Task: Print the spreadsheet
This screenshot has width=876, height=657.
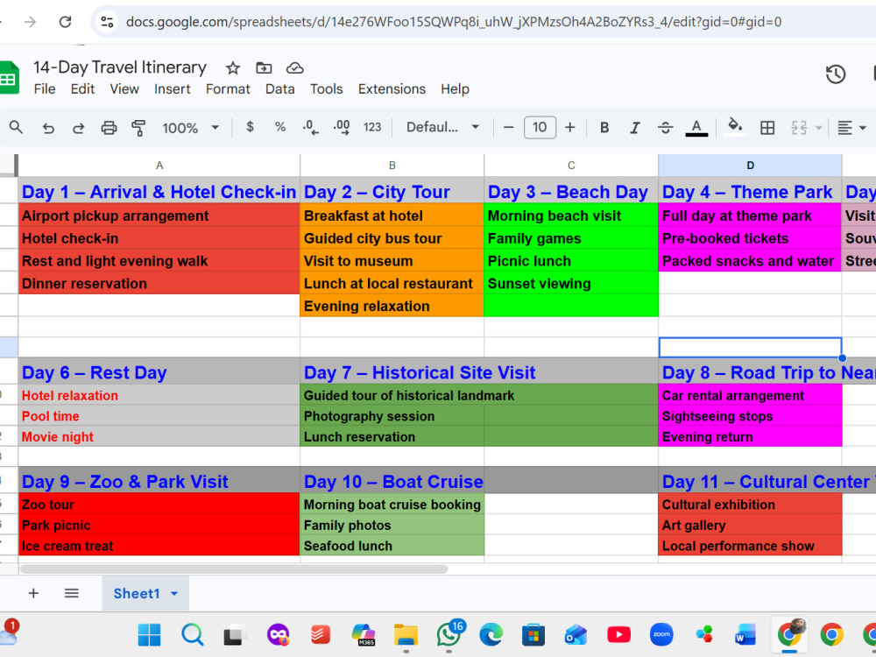Action: tap(109, 128)
